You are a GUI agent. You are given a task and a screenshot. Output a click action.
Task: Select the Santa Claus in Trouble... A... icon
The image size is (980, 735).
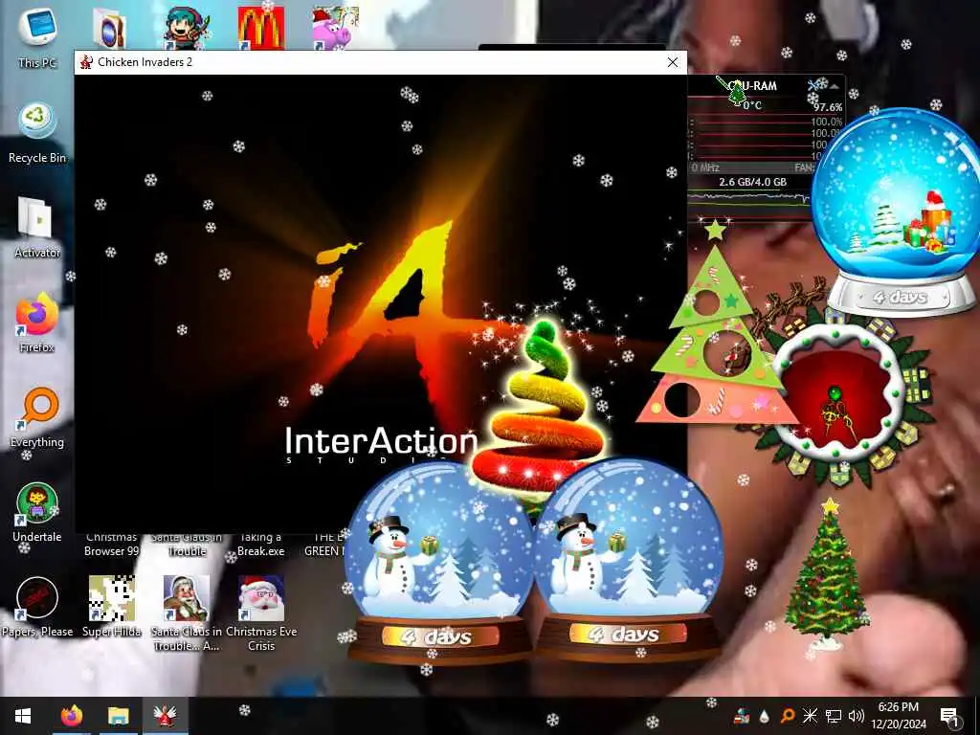pyautogui.click(x=187, y=613)
